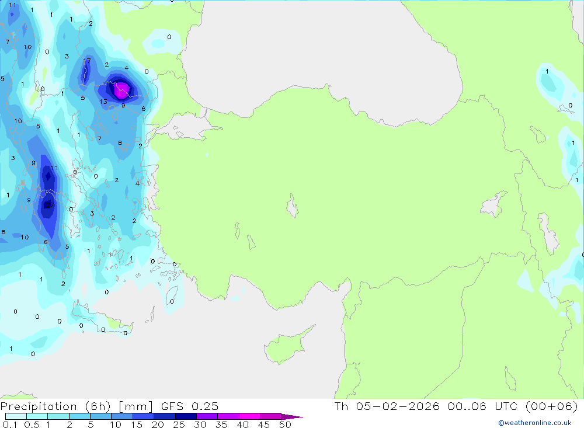
Task: Click the 40–45 mm magenta legend swatch
Action: click(249, 416)
